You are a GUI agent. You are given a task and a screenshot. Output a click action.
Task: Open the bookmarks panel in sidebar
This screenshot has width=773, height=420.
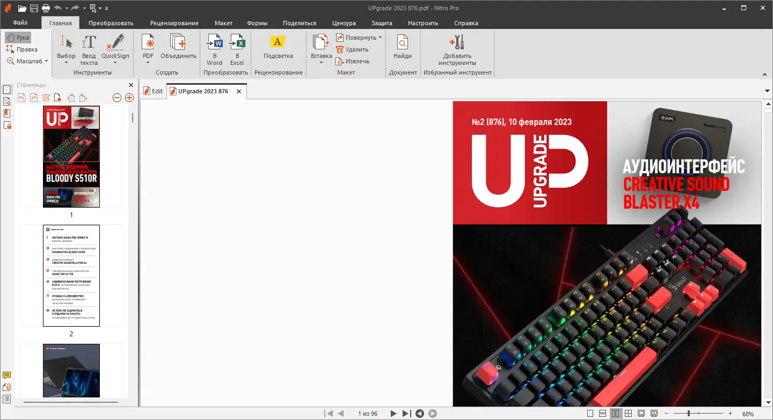(x=7, y=113)
